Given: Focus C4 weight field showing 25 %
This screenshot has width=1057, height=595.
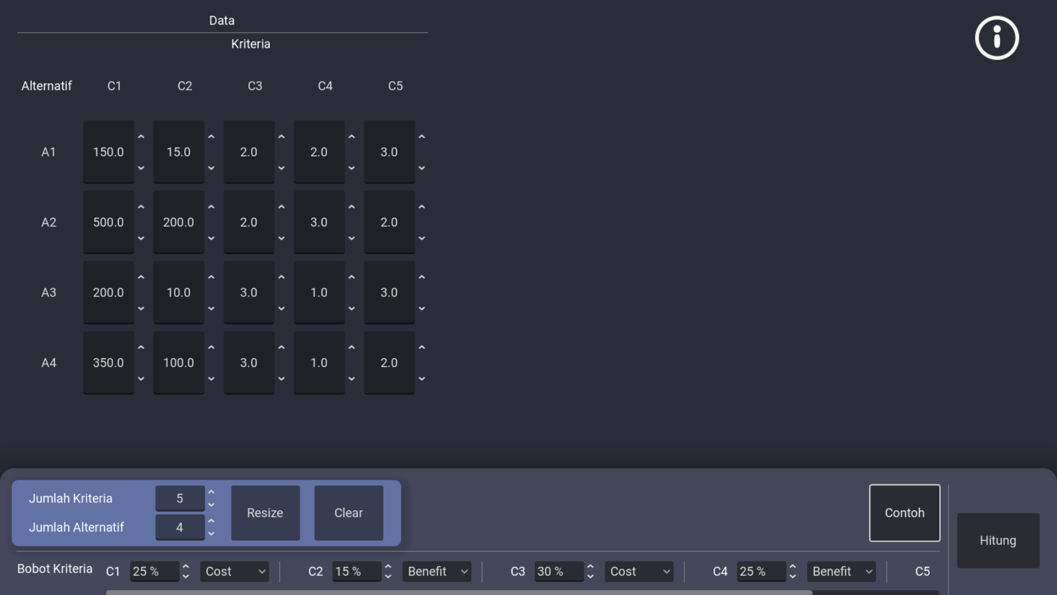Looking at the screenshot, I should click(x=761, y=571).
